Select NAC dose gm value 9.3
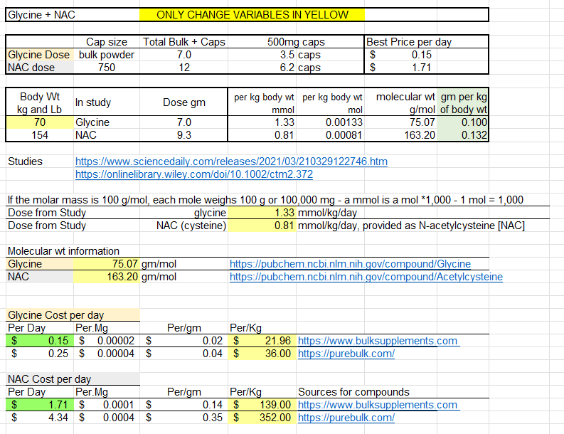This screenshot has height=434, width=564. click(x=183, y=135)
